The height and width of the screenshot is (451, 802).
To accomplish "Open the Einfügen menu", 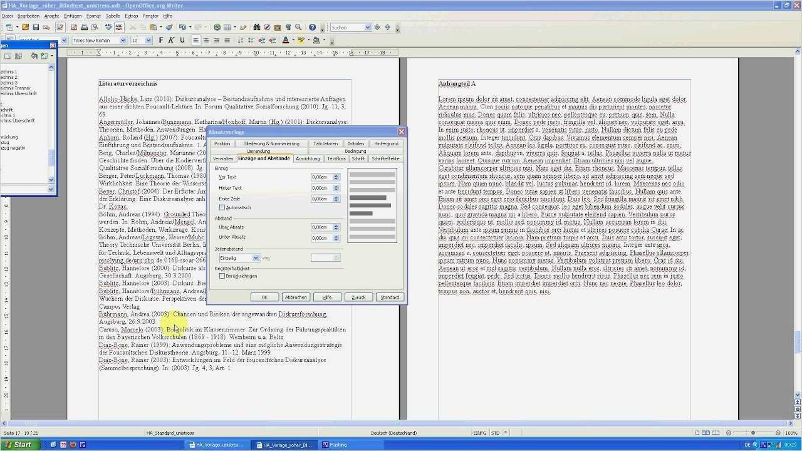I will (73, 16).
